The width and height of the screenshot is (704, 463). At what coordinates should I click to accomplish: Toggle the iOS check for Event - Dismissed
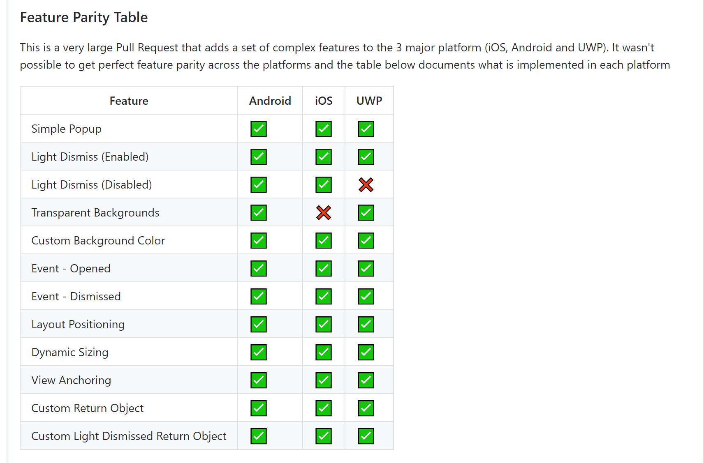point(324,296)
